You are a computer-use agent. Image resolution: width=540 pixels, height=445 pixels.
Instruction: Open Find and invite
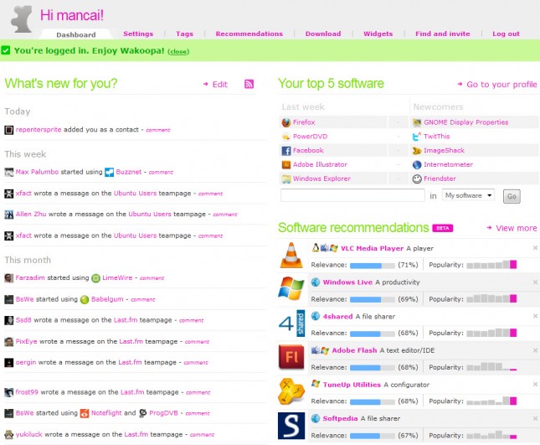[443, 34]
